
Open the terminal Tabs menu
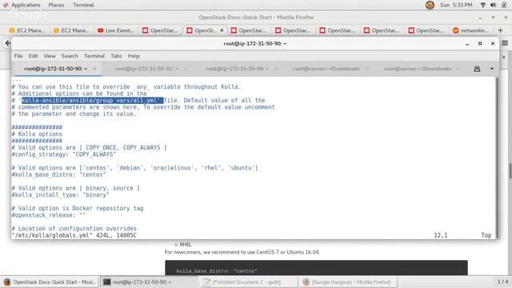tap(116, 56)
